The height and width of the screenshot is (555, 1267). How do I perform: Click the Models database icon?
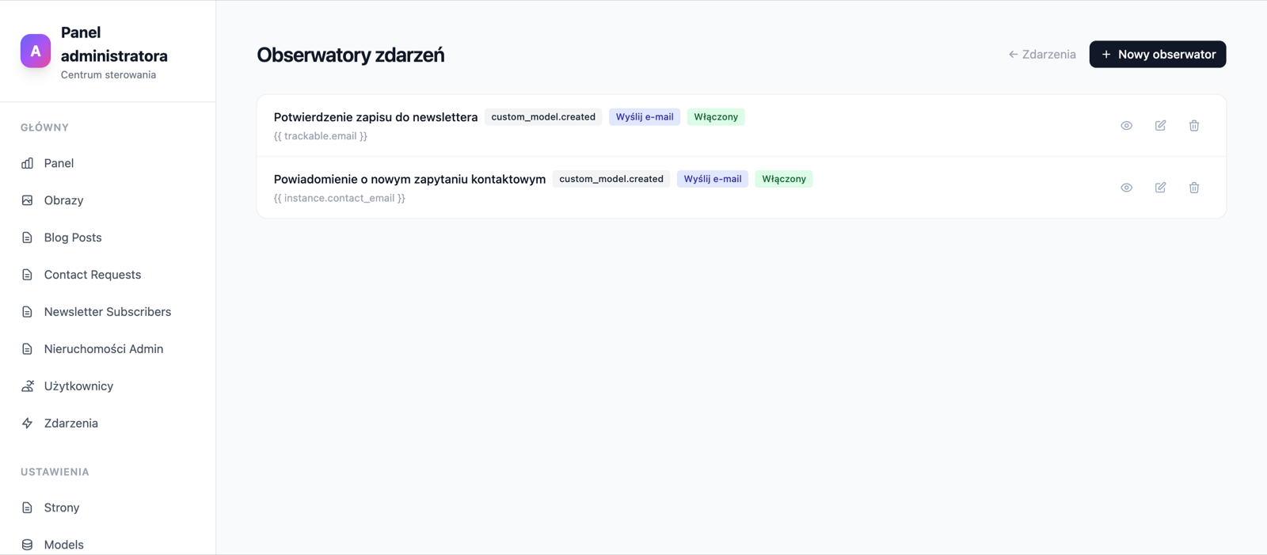pos(28,545)
